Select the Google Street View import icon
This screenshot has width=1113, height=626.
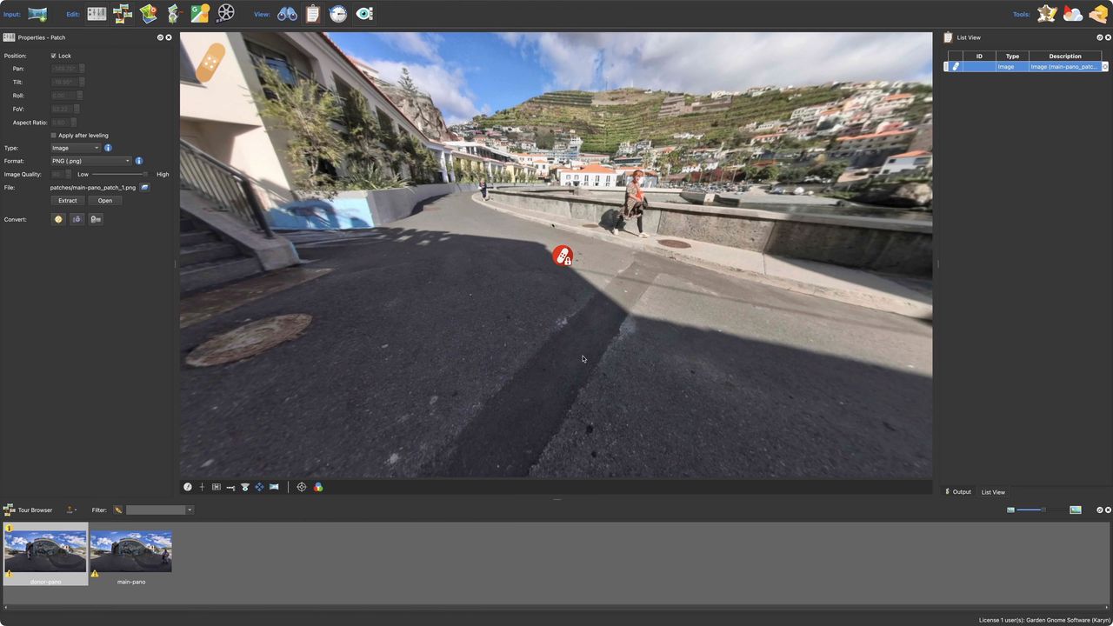coord(199,13)
